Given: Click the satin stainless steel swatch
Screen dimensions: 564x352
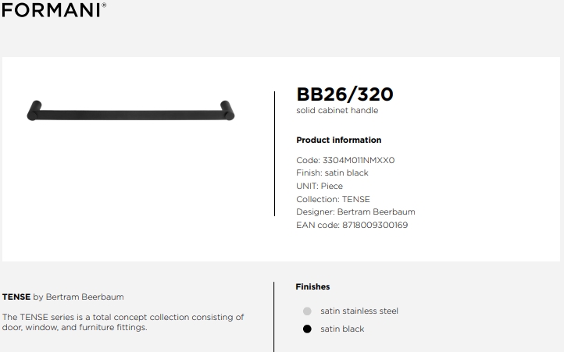Looking at the screenshot, I should click(x=307, y=311).
